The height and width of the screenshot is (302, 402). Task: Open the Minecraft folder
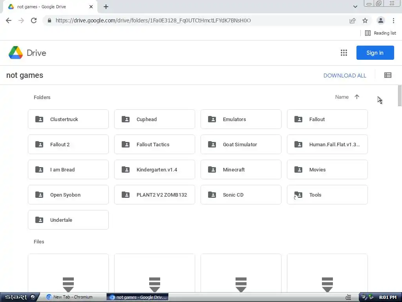tap(241, 169)
